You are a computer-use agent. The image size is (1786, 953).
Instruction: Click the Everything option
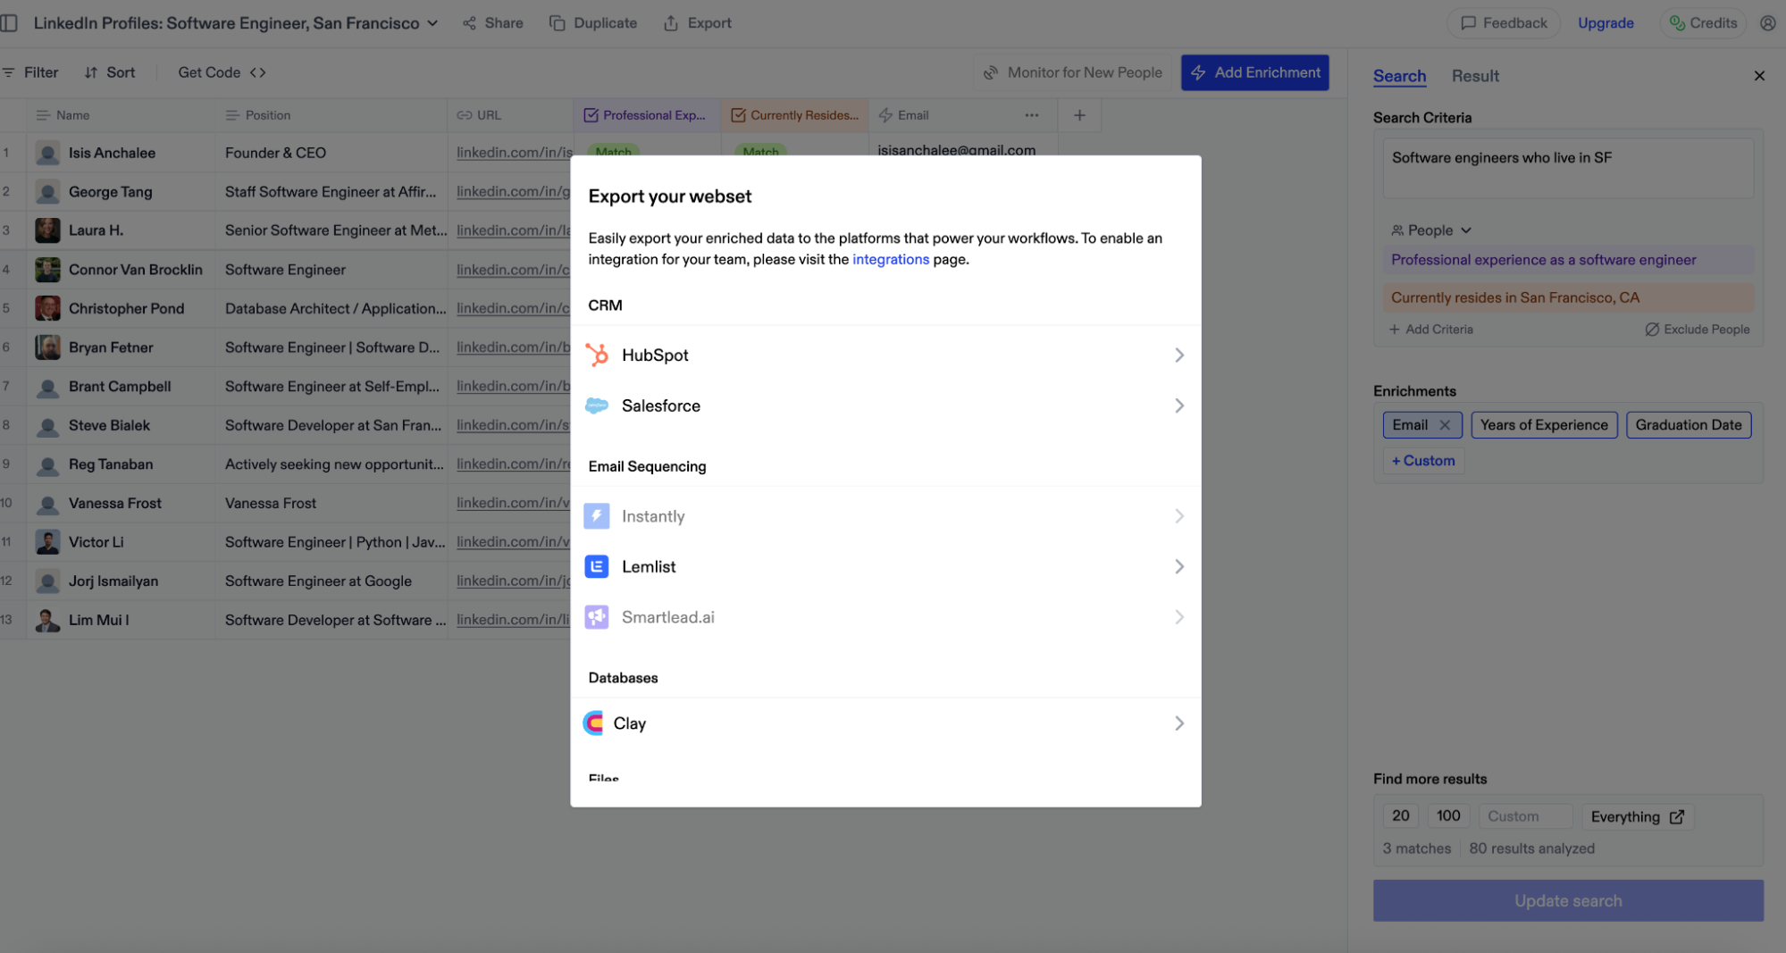(1637, 816)
